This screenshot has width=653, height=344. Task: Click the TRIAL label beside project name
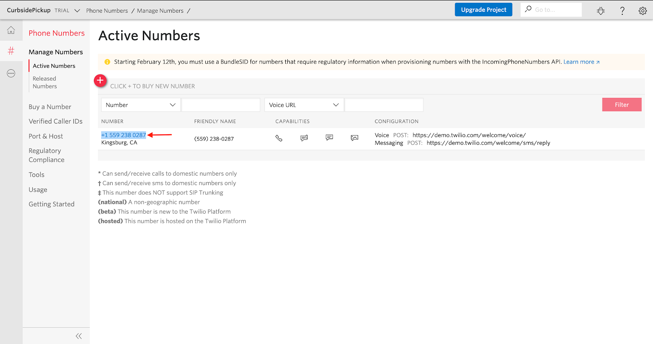(x=62, y=11)
